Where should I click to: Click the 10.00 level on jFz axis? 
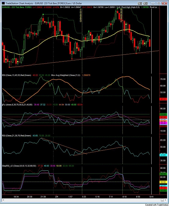click(x=163, y=131)
